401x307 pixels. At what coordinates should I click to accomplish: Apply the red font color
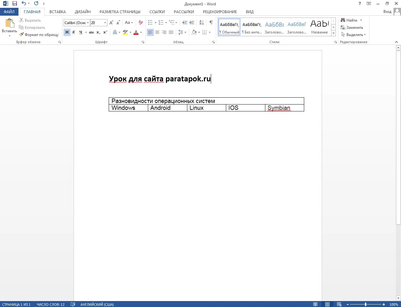[x=136, y=32]
